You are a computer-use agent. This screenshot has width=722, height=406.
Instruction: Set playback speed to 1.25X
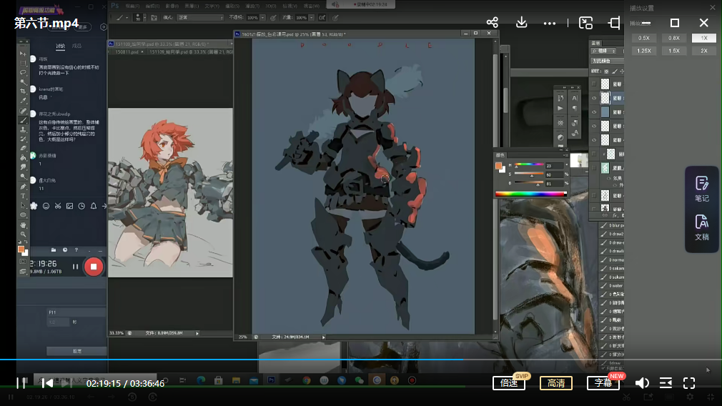tap(643, 51)
